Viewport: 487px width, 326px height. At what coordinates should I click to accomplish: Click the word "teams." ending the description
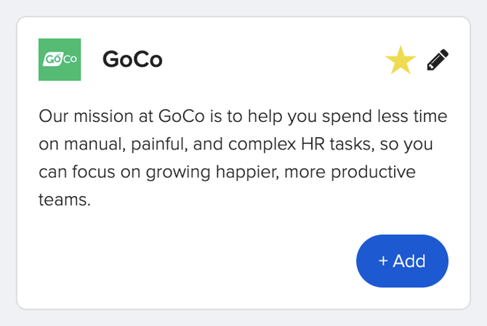(65, 200)
